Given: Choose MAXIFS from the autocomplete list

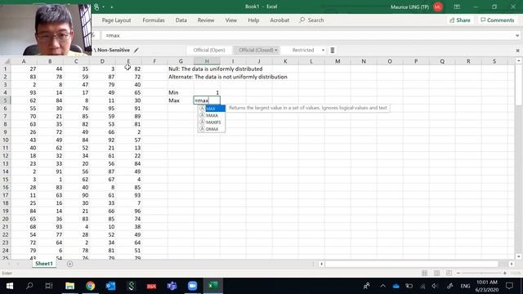Looking at the screenshot, I should [x=212, y=122].
